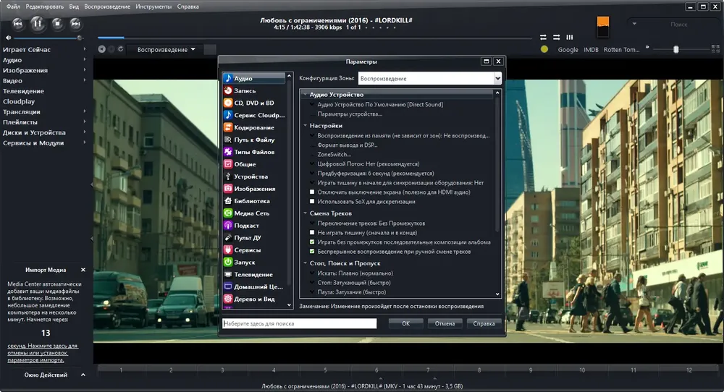724x392 pixels.
Task: Skip to the next track
Action: (75, 24)
